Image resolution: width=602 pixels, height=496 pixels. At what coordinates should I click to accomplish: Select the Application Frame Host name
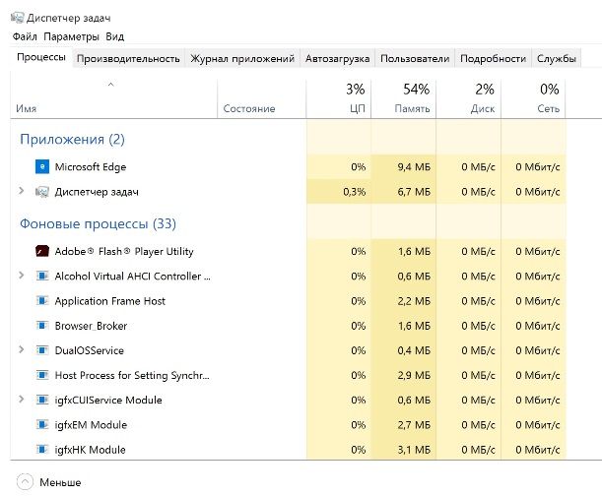(109, 301)
